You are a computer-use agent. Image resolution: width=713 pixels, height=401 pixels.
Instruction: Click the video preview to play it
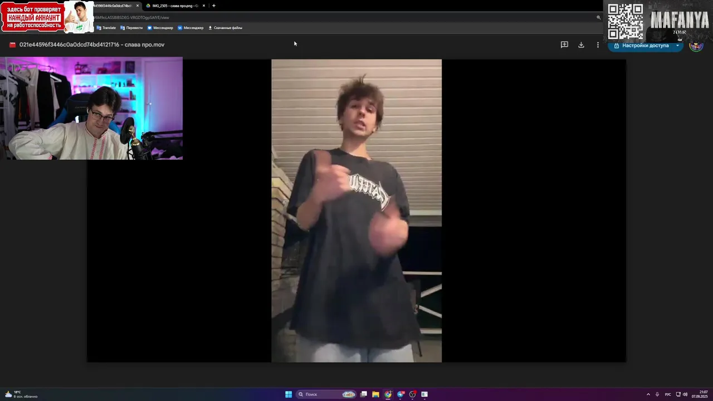click(x=356, y=211)
